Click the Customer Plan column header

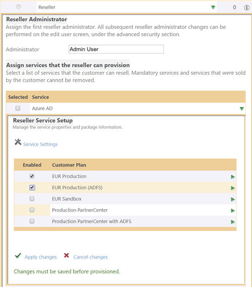click(x=69, y=165)
